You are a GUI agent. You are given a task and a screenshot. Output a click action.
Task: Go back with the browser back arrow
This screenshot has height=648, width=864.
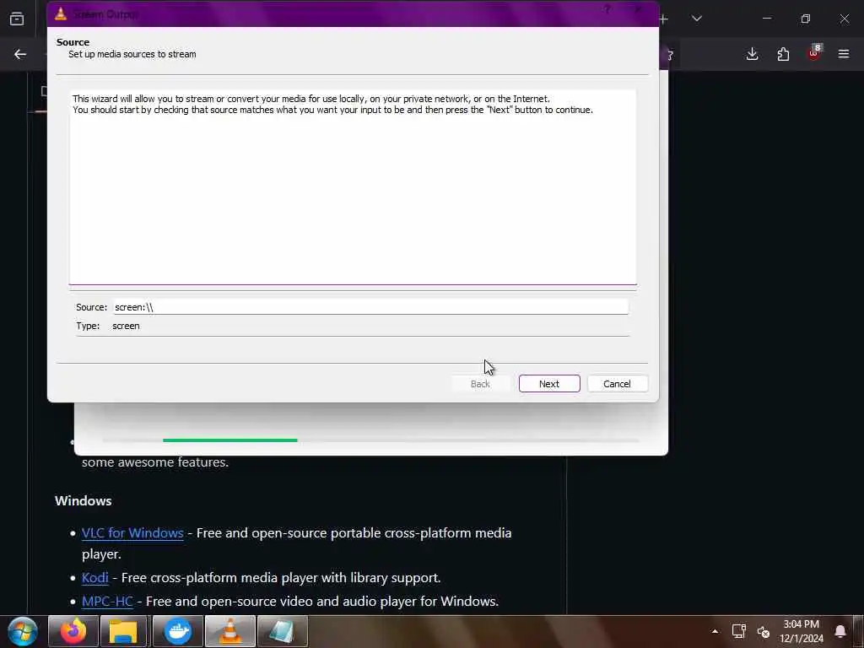[x=20, y=54]
